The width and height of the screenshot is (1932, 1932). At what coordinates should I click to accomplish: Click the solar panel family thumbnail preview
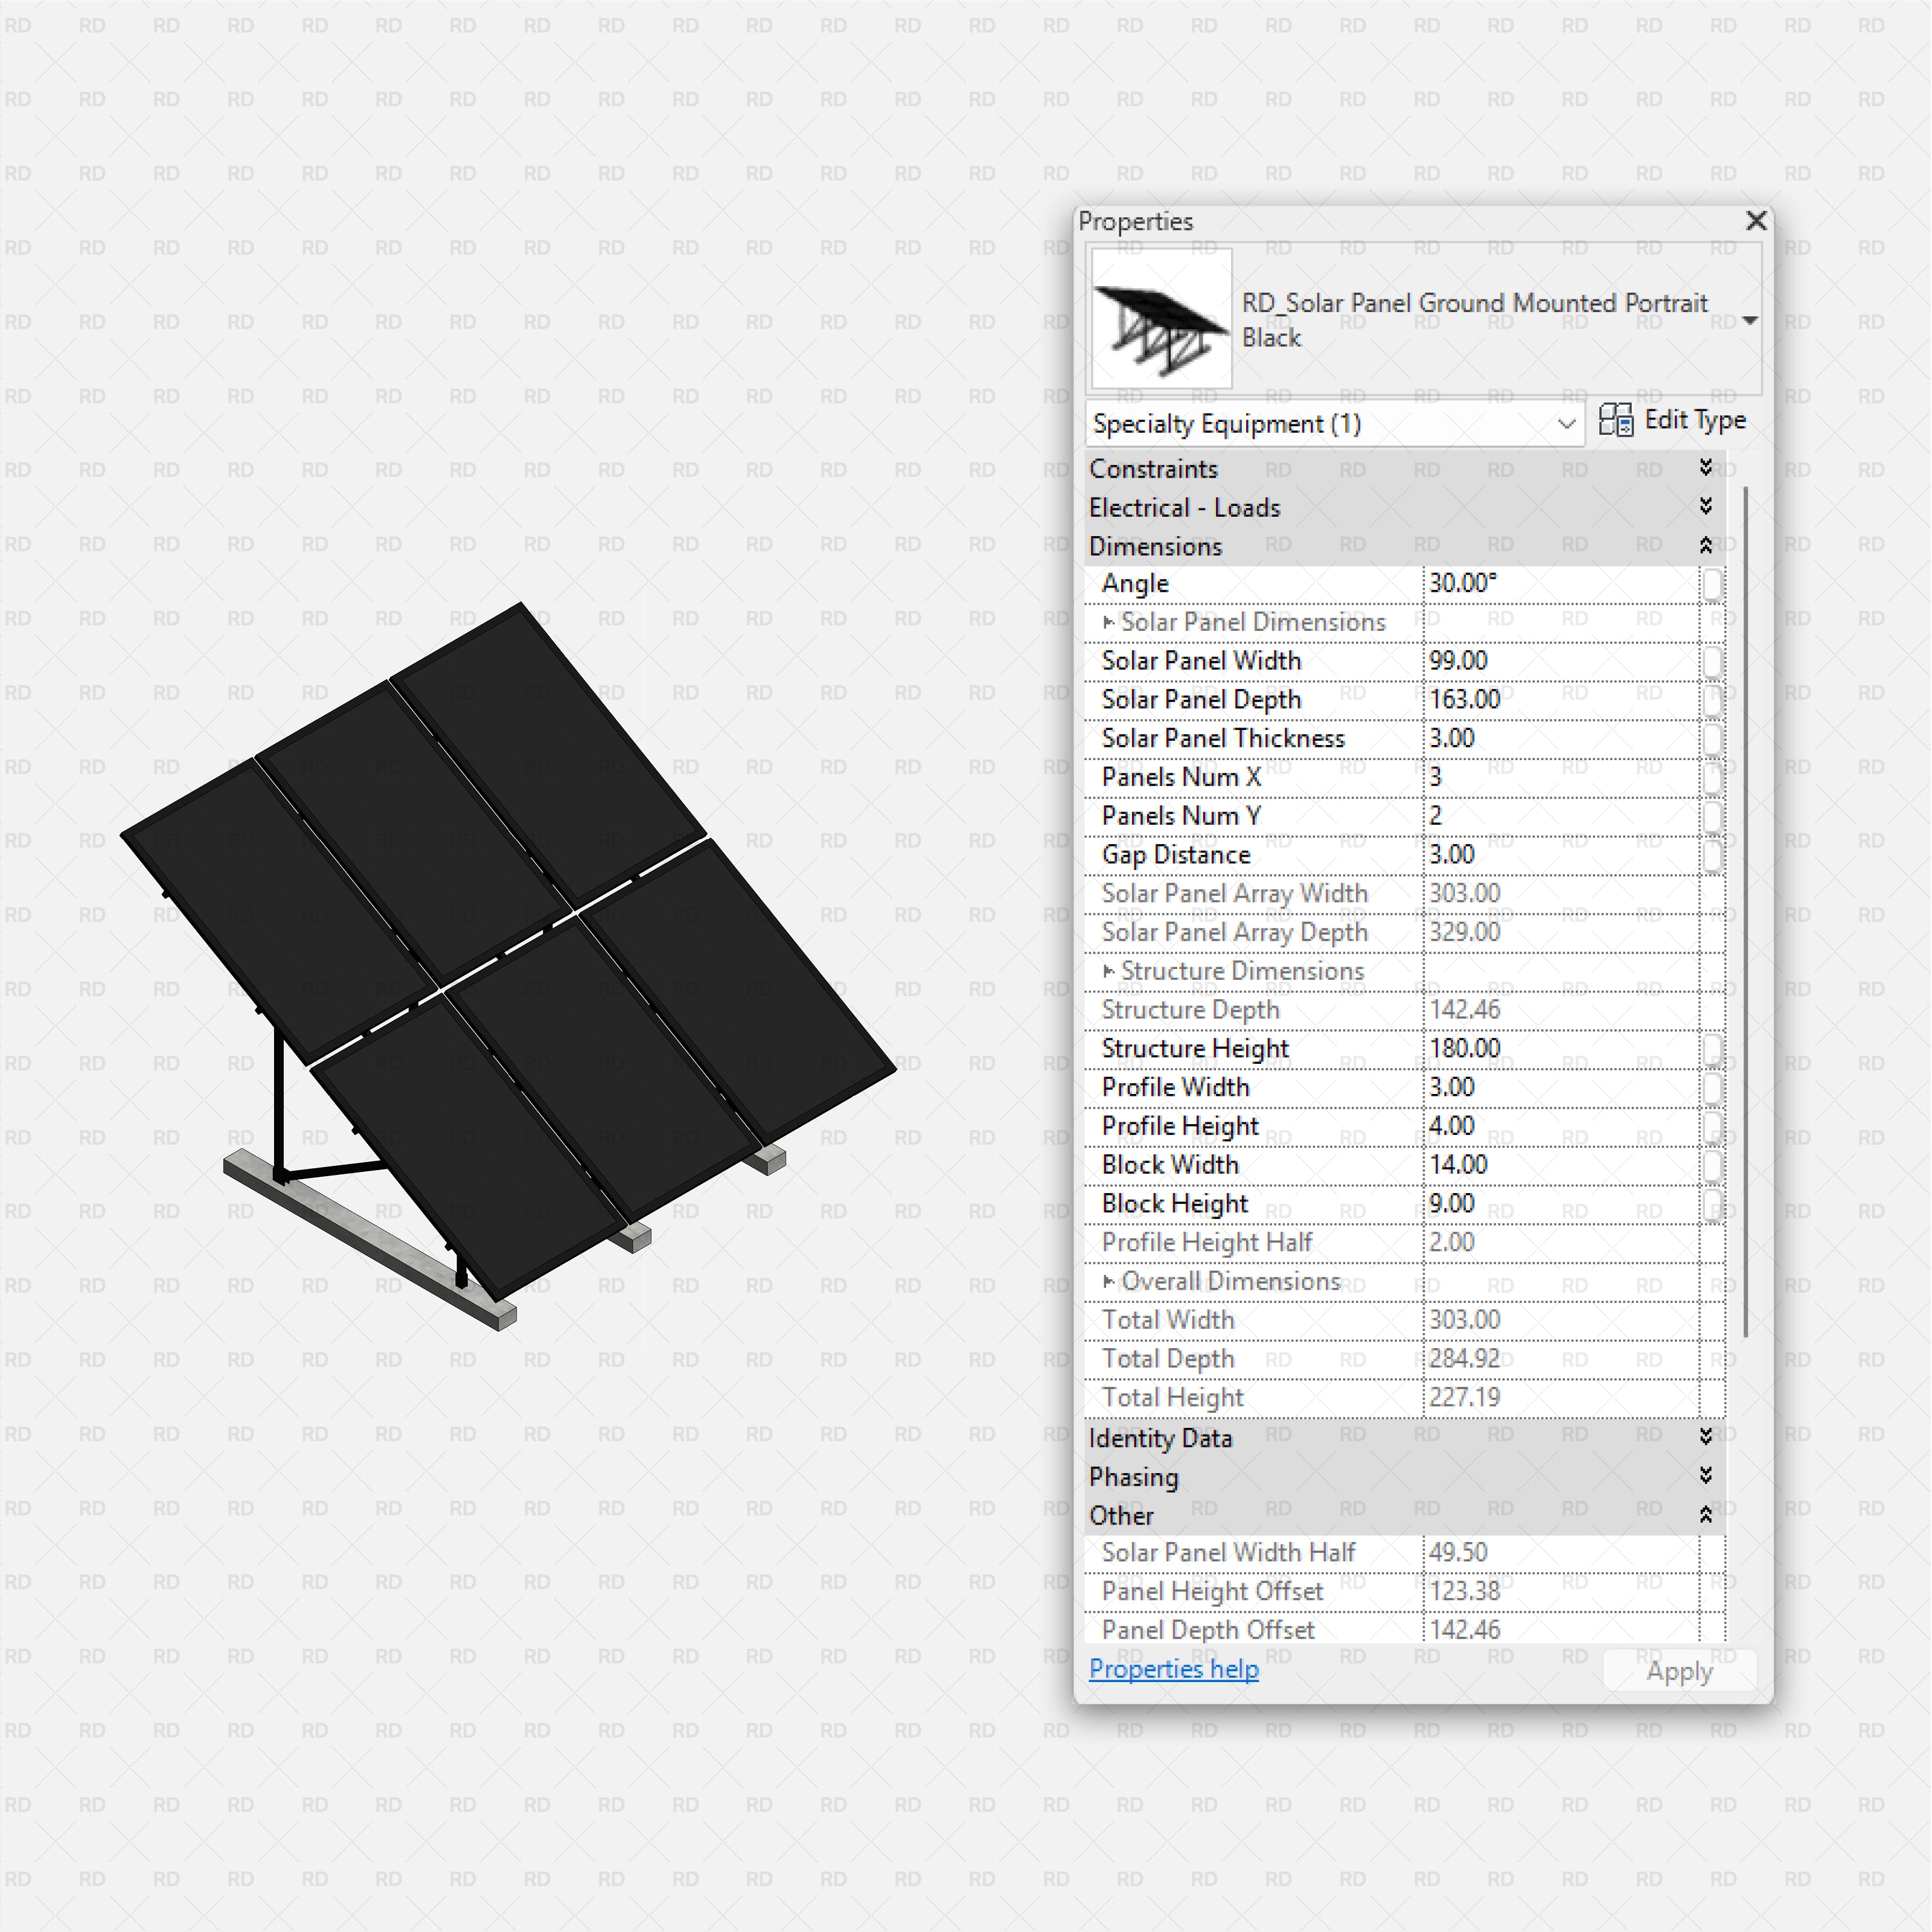tap(1161, 319)
